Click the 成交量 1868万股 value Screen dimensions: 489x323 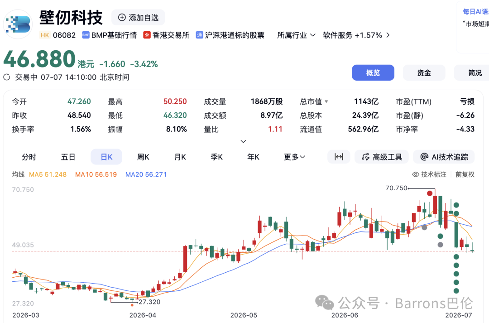click(267, 101)
